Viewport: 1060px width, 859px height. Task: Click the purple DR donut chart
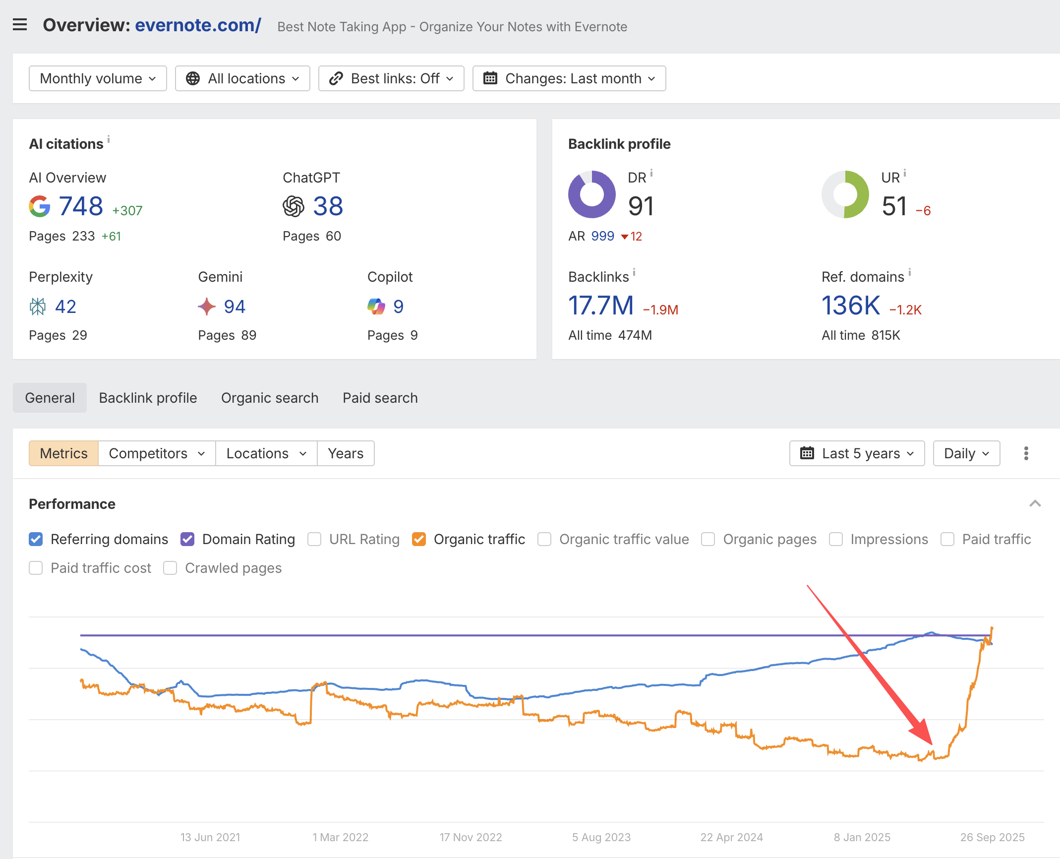tap(592, 194)
